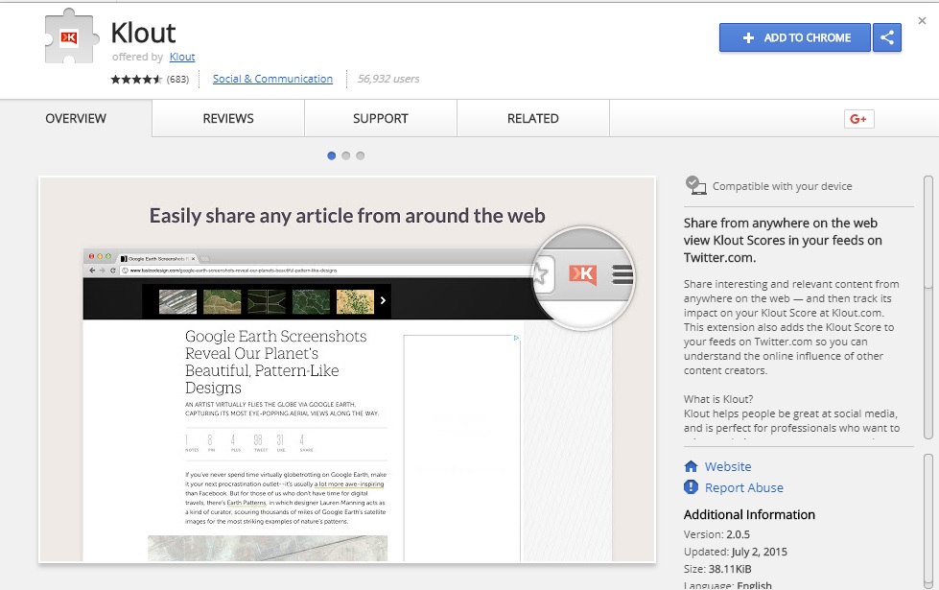Click the '56,932 users' text
The width and height of the screenshot is (939, 590).
388,79
